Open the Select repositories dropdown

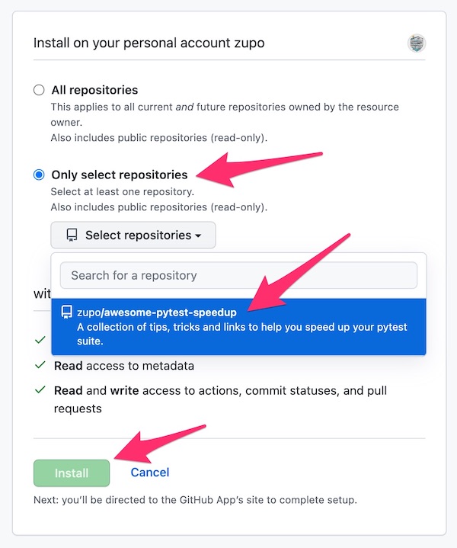tap(133, 236)
